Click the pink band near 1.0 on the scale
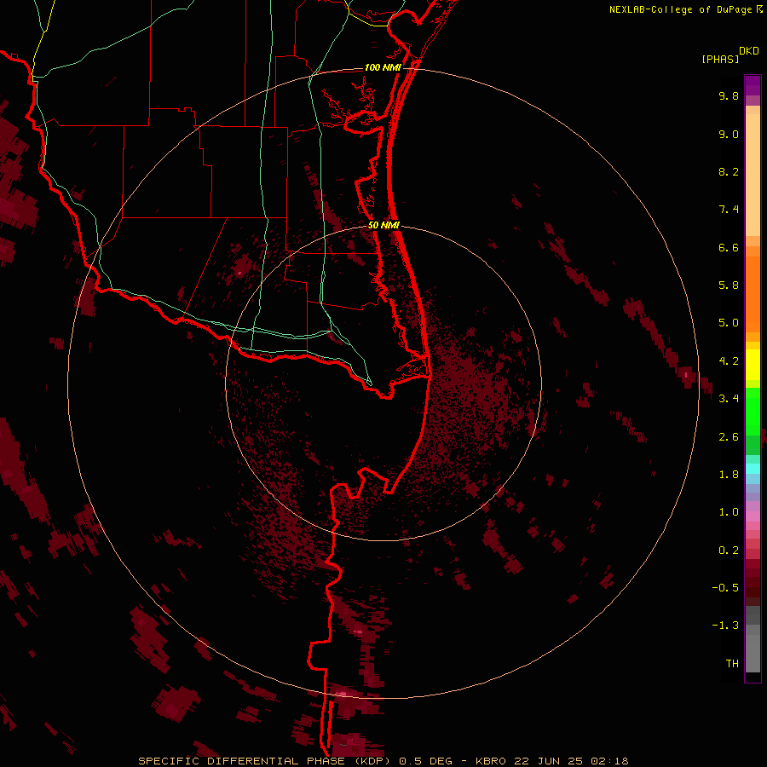 point(753,516)
